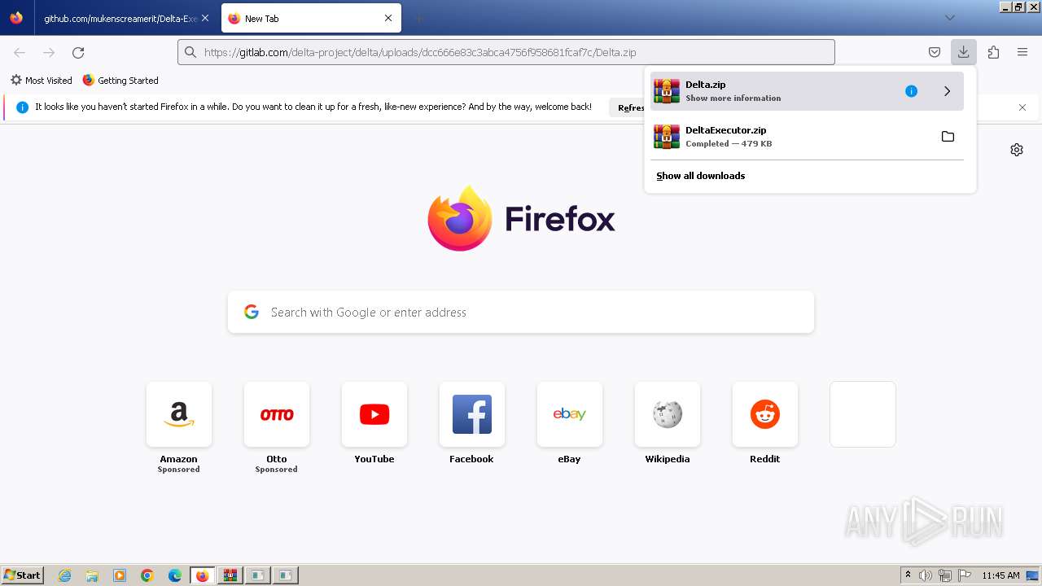The image size is (1042, 586).
Task: Open a new tab with plus button
Action: point(418,18)
